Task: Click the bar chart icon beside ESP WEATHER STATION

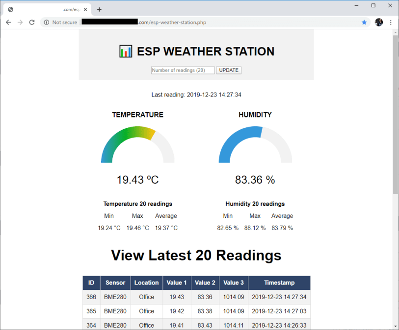Action: 126,51
